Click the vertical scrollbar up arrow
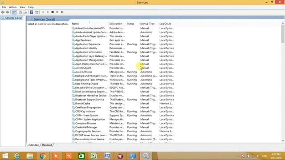The height and width of the screenshot is (160, 285). point(283,23)
